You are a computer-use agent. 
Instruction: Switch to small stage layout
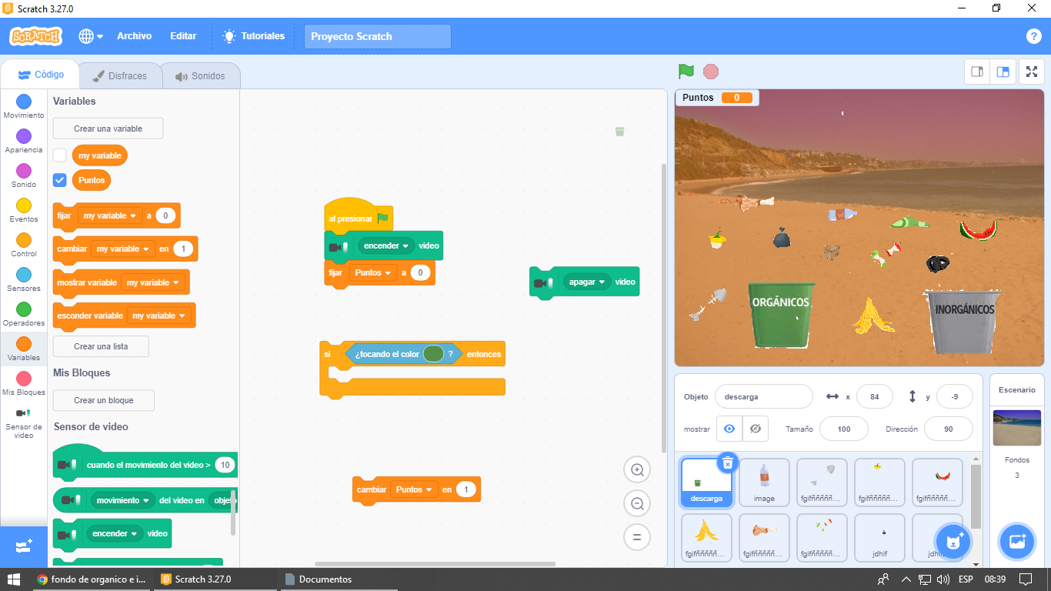(x=977, y=72)
